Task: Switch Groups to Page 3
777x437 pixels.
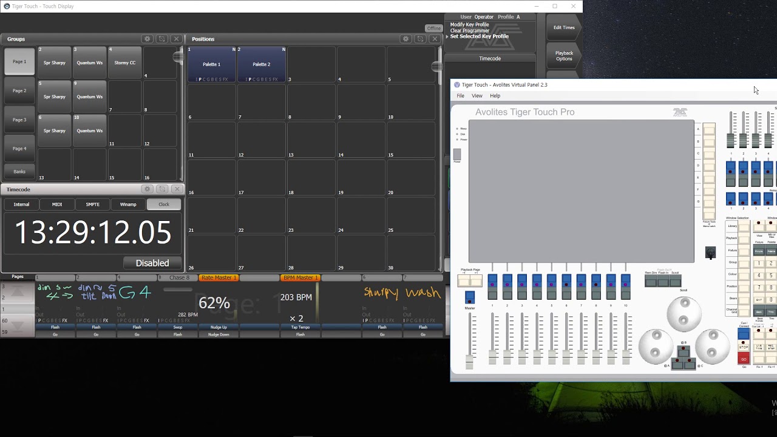Action: (19, 120)
